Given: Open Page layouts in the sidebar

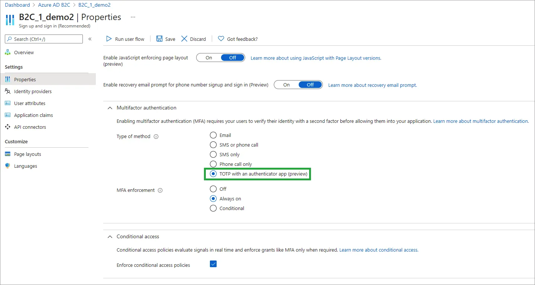Looking at the screenshot, I should point(27,154).
